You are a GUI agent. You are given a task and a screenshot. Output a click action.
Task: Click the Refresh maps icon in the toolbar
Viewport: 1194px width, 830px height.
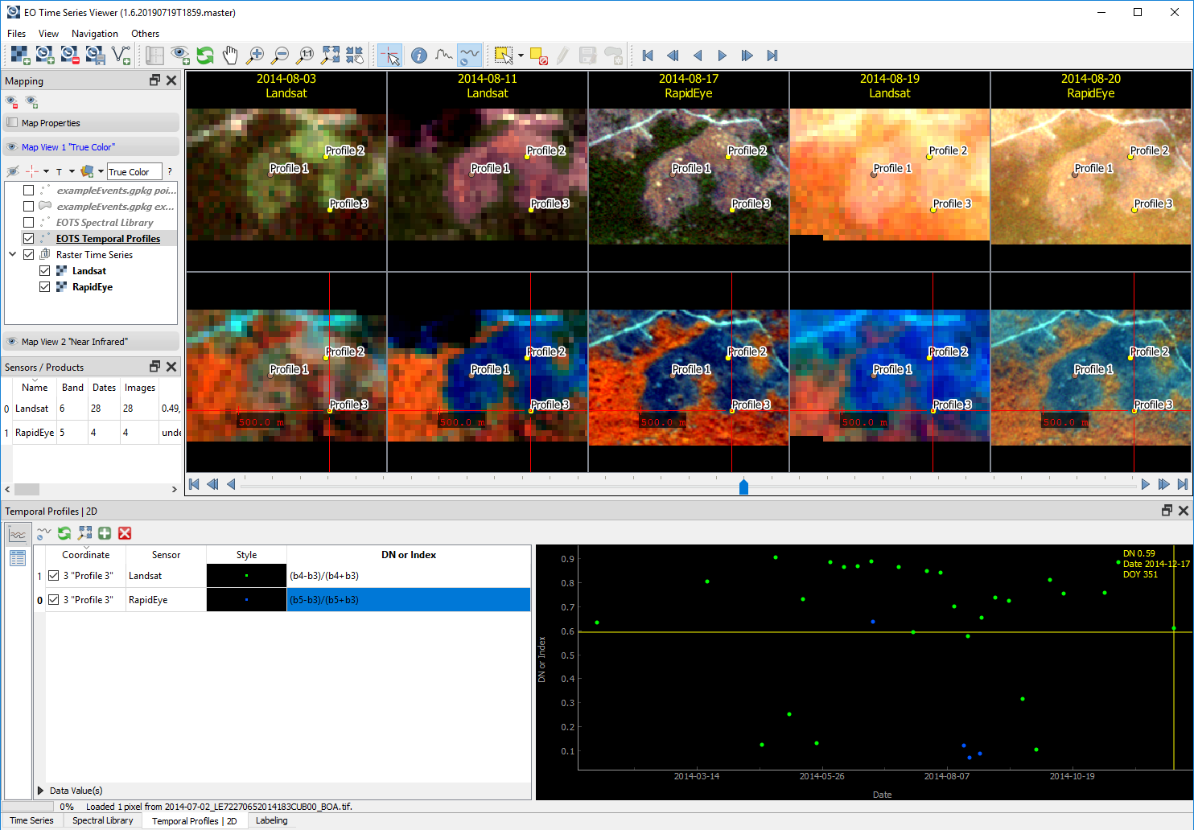(x=204, y=55)
